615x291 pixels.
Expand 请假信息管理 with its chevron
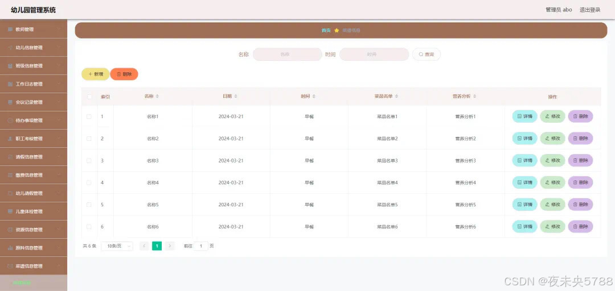pyautogui.click(x=59, y=157)
